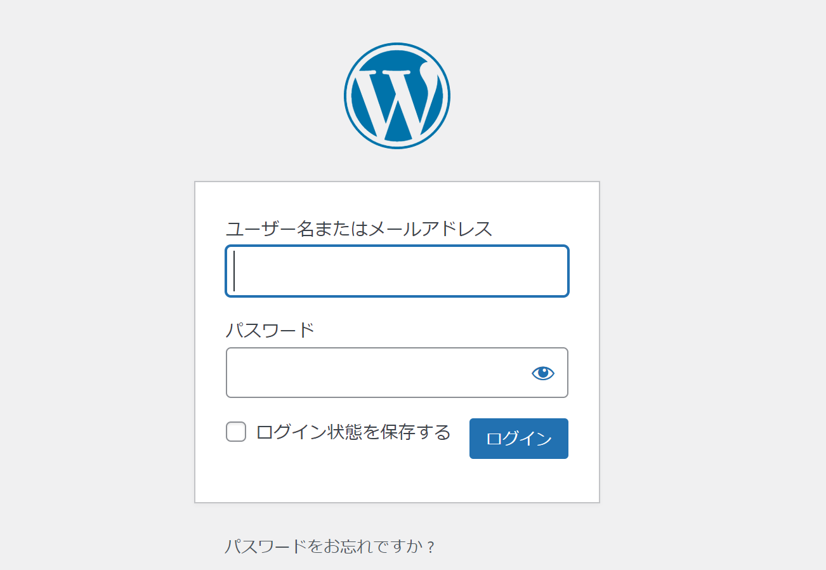Click the ユーザー名またはメールアドレス label text
The height and width of the screenshot is (570, 826).
tap(359, 229)
